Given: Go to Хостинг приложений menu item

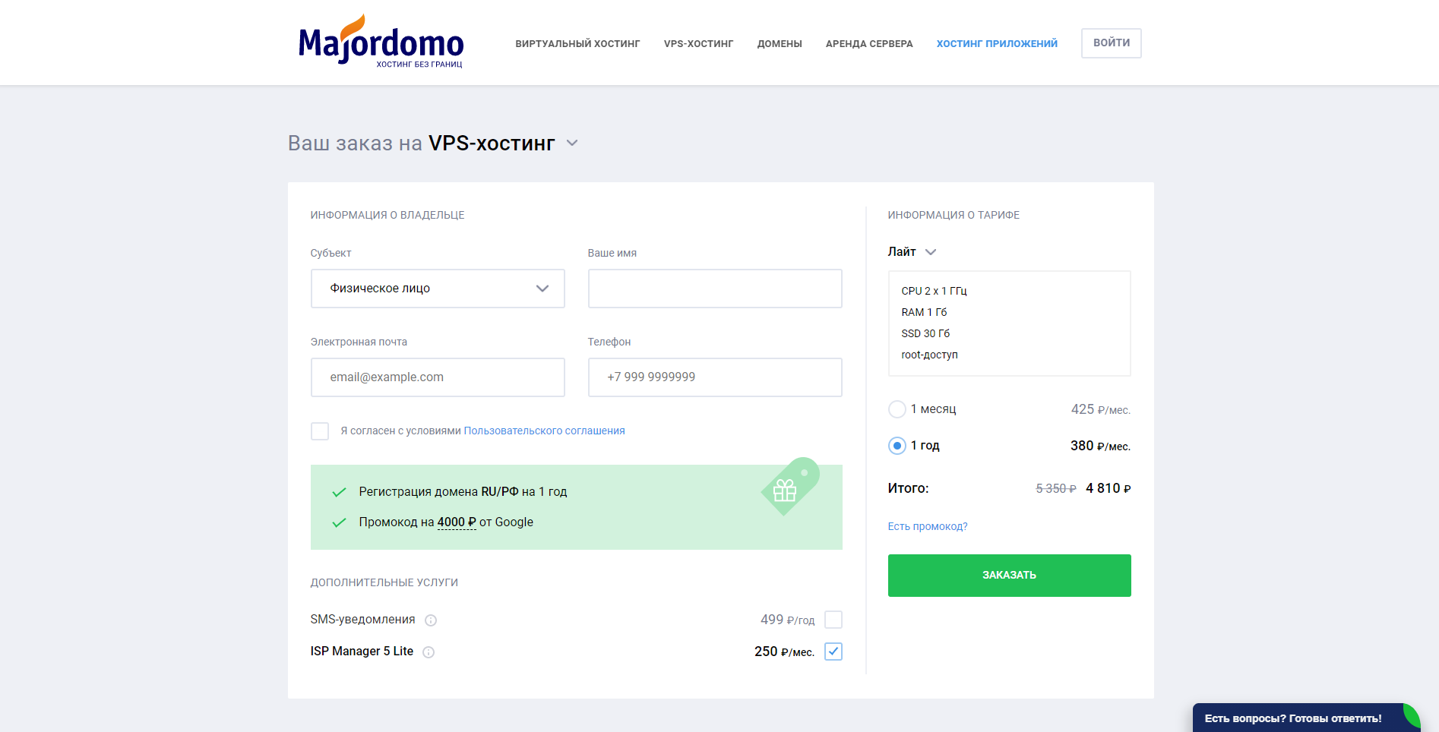Looking at the screenshot, I should (997, 43).
